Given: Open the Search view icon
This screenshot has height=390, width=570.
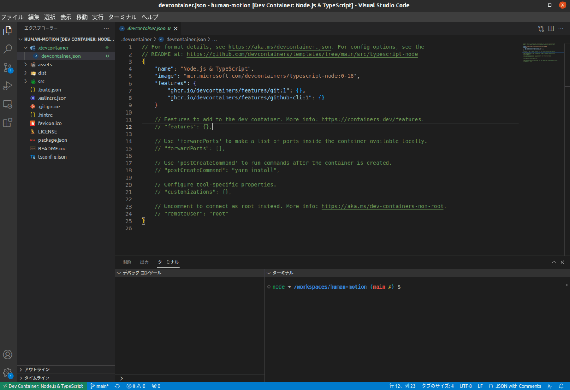Looking at the screenshot, I should [8, 49].
